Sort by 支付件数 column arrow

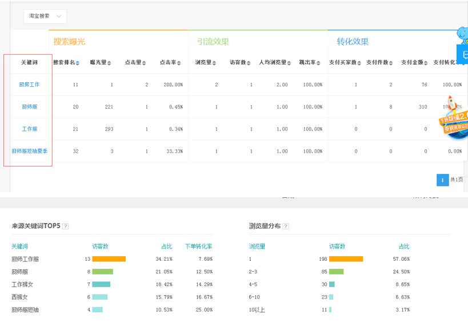click(x=391, y=63)
